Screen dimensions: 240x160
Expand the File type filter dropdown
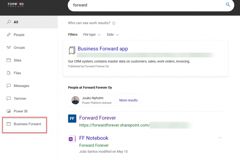pos(92,34)
